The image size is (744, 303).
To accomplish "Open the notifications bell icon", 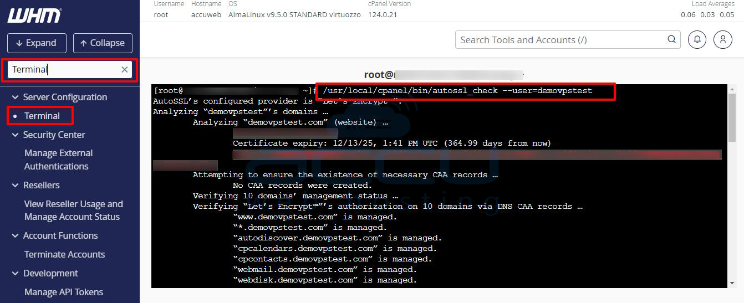I will click(x=697, y=39).
